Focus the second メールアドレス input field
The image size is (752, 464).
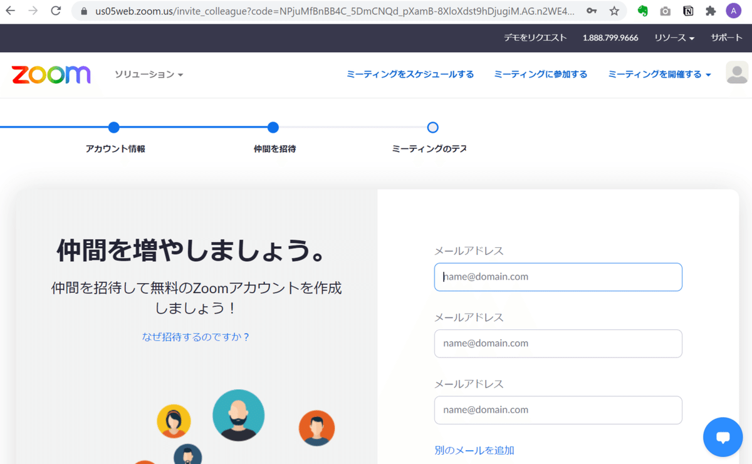[558, 343]
